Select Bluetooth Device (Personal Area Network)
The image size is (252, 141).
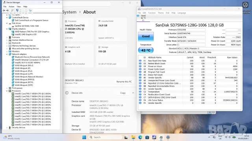coord(32,57)
